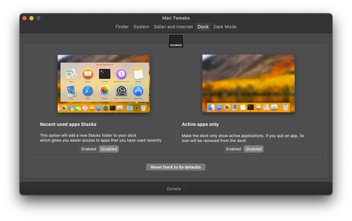Click the Active apps only preview image
This screenshot has height=221, width=352.
coord(249,83)
